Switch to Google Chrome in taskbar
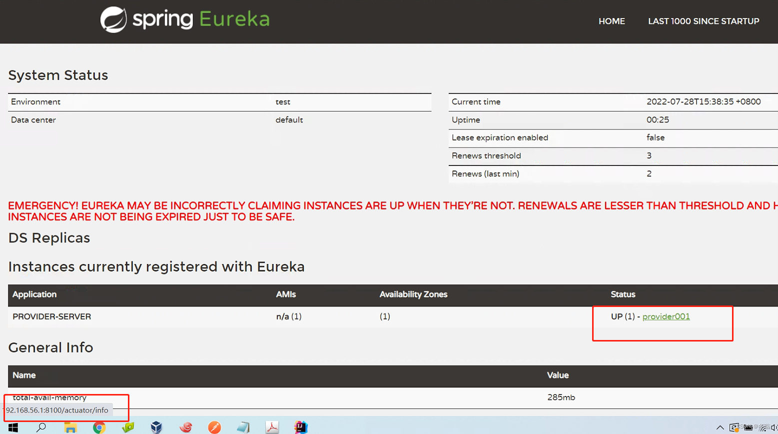Screen dimensions: 778x434 coord(99,427)
